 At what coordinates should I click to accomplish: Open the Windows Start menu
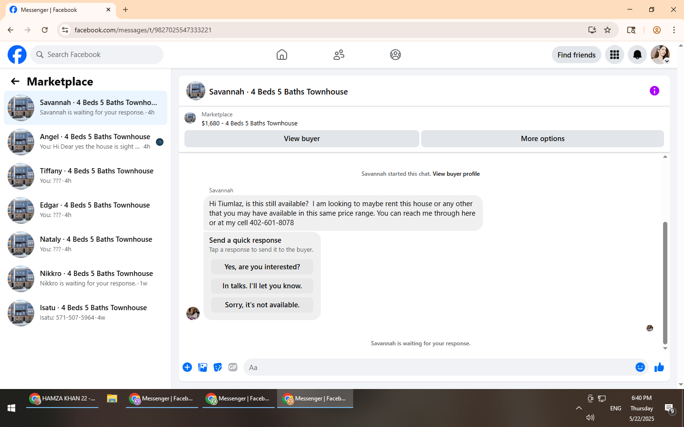(x=11, y=408)
